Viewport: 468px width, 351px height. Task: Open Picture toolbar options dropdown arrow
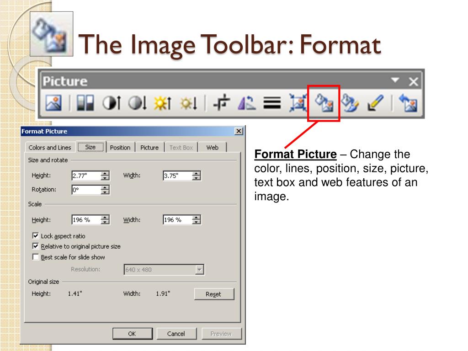click(395, 80)
